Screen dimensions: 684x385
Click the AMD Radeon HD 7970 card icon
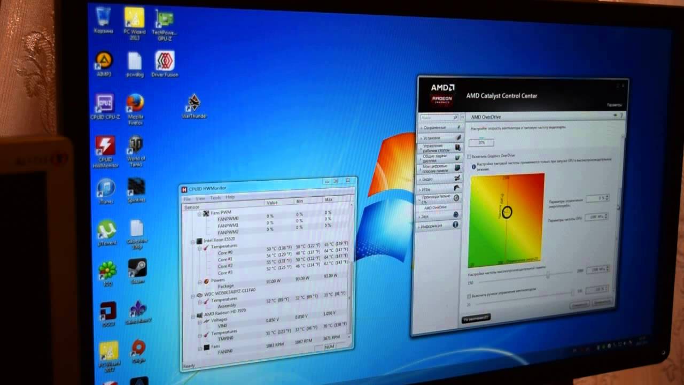click(199, 315)
